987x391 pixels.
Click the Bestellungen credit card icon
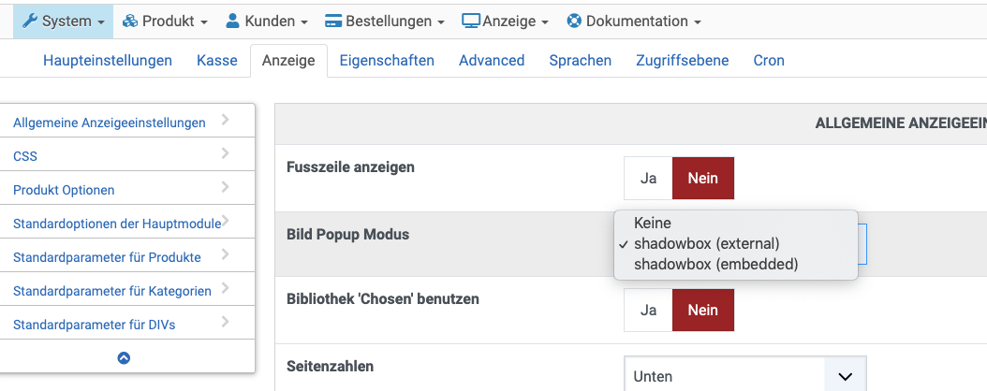tap(333, 21)
